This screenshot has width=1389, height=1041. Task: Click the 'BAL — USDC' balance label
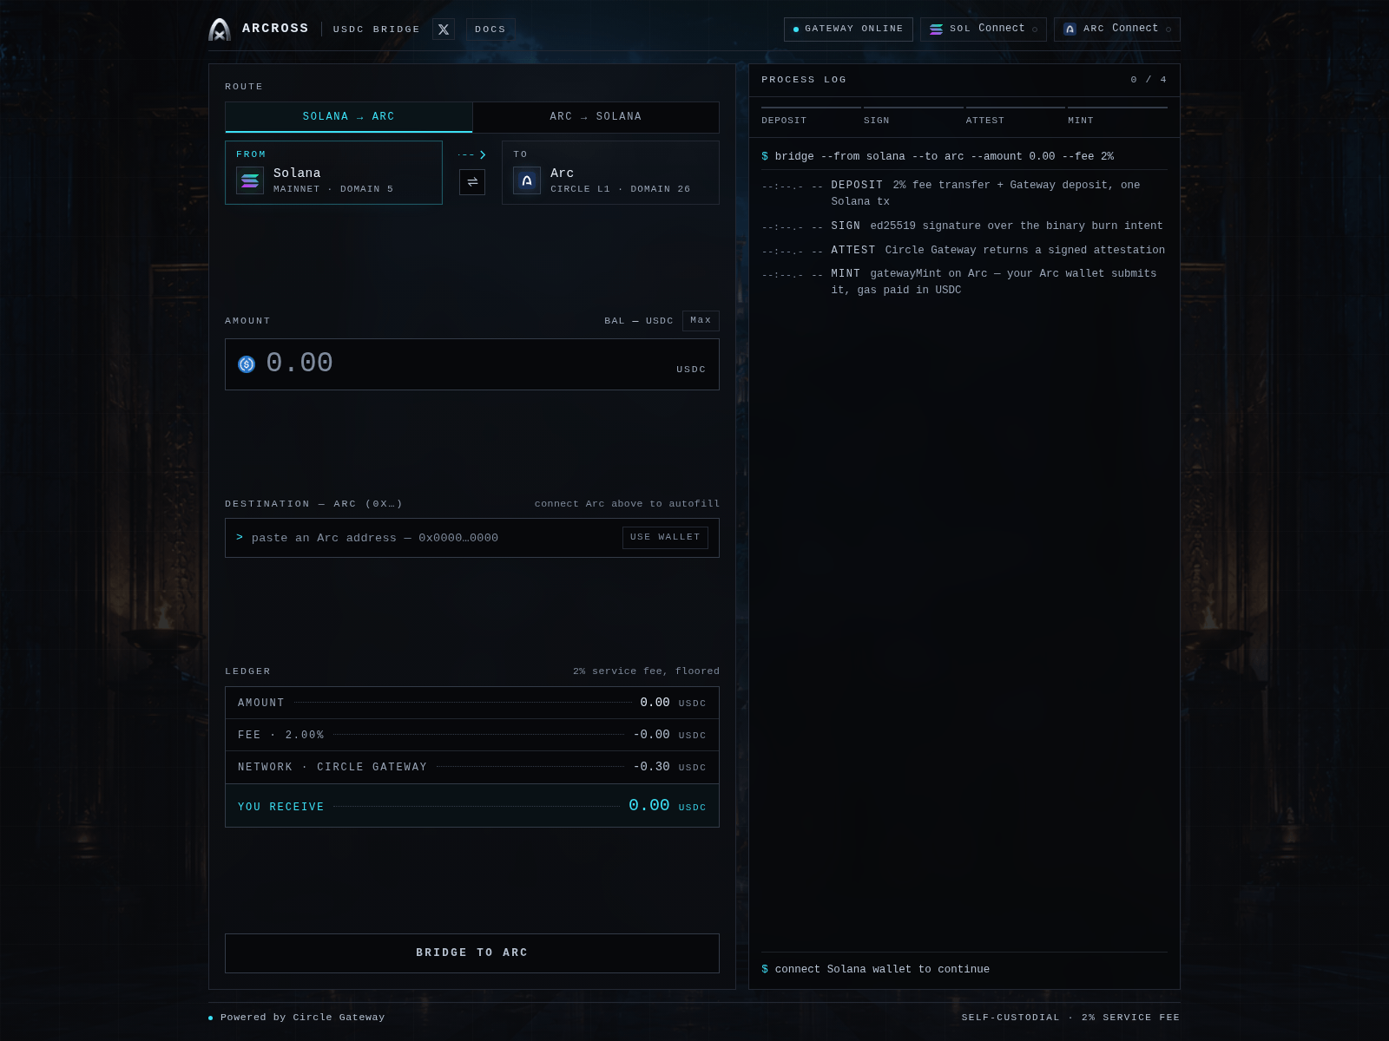click(x=639, y=321)
